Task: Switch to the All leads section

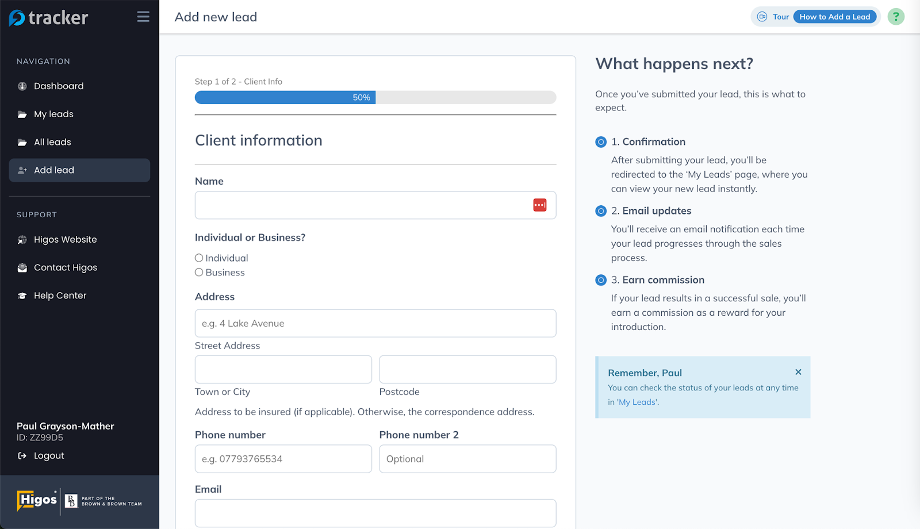Action: point(52,141)
